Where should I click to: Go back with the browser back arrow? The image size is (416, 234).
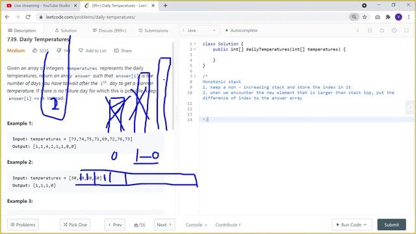pyautogui.click(x=7, y=17)
